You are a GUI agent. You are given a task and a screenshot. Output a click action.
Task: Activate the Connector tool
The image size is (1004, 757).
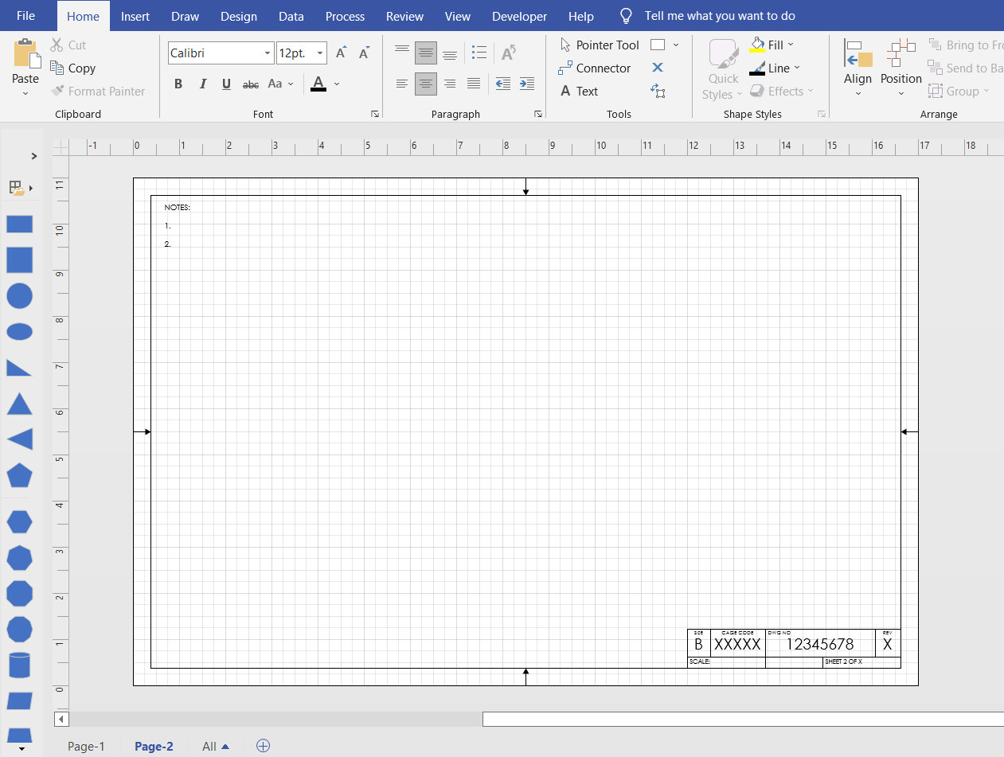pos(601,68)
